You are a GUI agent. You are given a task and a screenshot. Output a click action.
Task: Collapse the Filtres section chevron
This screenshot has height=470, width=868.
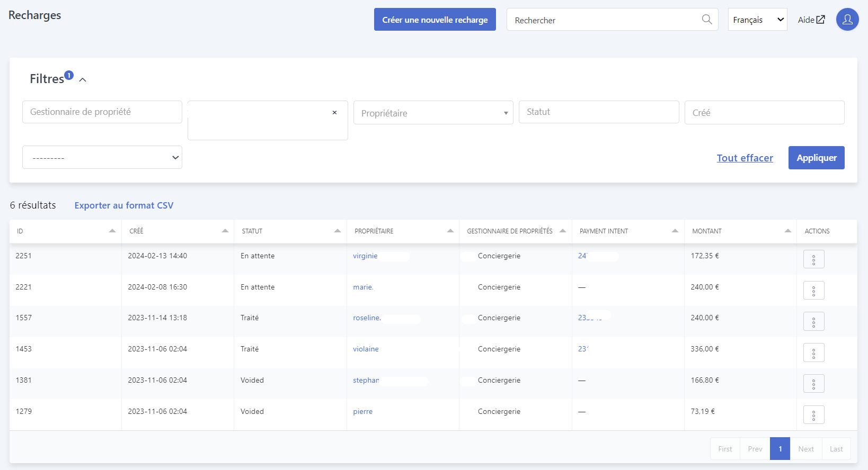[83, 80]
